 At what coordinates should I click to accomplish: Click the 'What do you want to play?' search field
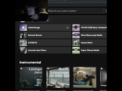coord(75,11)
